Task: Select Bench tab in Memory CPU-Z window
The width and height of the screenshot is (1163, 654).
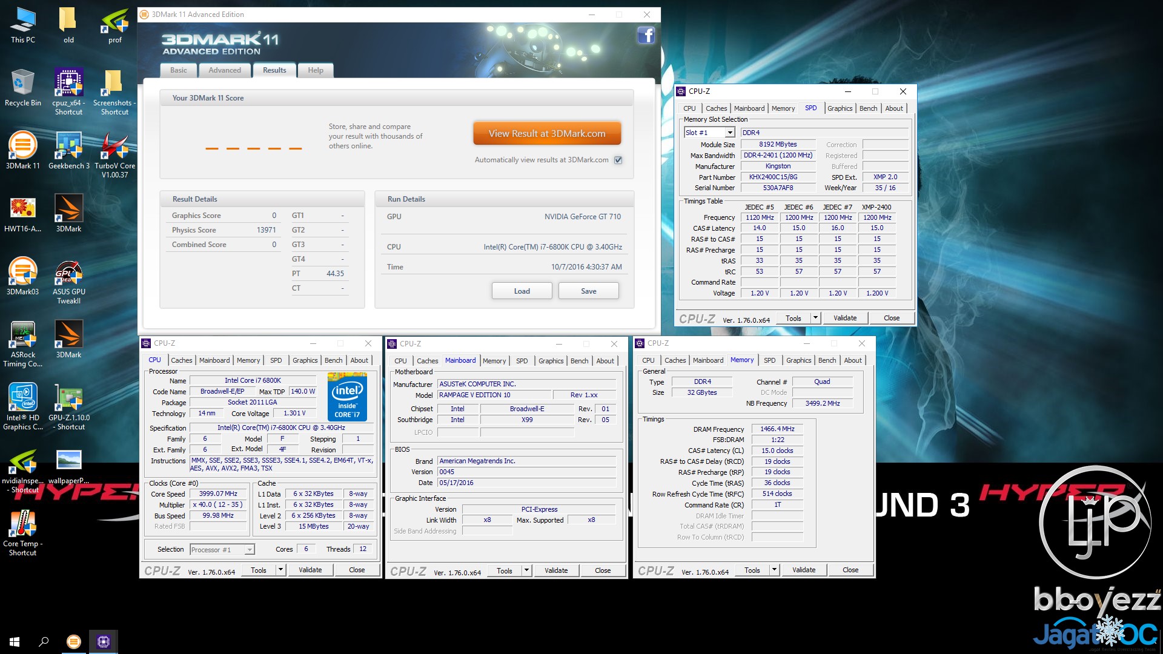Action: click(x=827, y=360)
